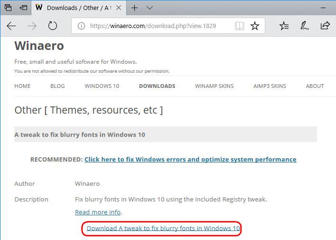The height and width of the screenshot is (240, 336).
Task: Open a new tab with plus button
Action: pos(135,8)
